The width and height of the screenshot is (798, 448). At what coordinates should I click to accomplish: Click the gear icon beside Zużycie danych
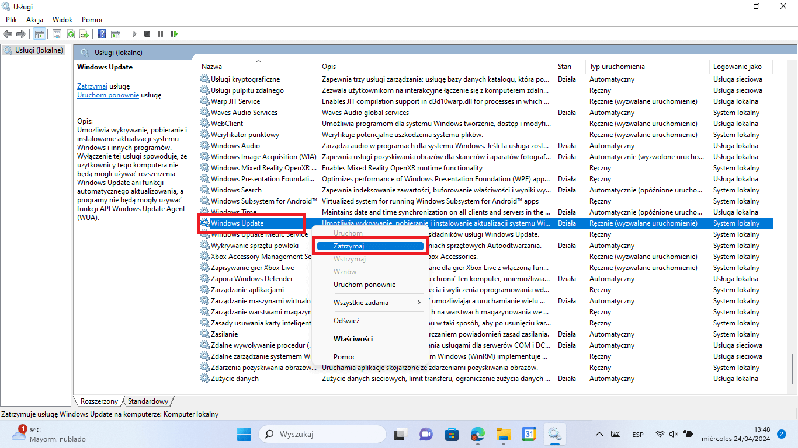[204, 379]
